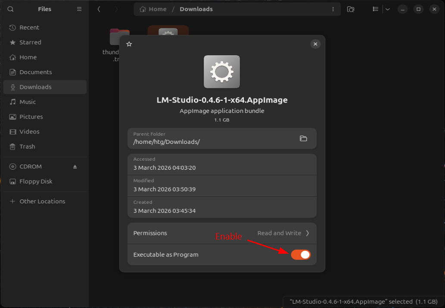Open the Floppy Disk entry

point(45,181)
